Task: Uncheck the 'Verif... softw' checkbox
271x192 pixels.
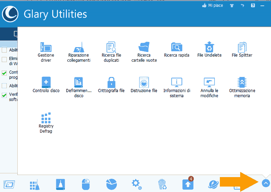Action: (4, 95)
